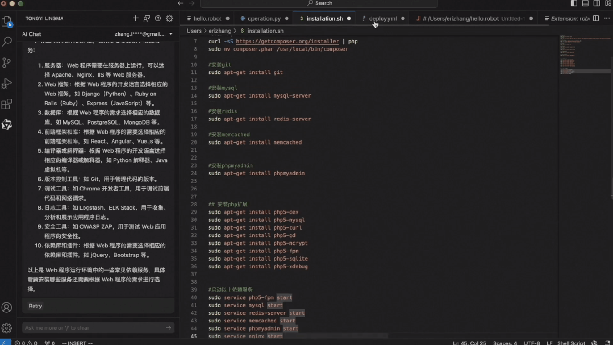The height and width of the screenshot is (345, 613).
Task: Click line 'sudo apt-get install phpmyadmin'
Action: tap(256, 173)
